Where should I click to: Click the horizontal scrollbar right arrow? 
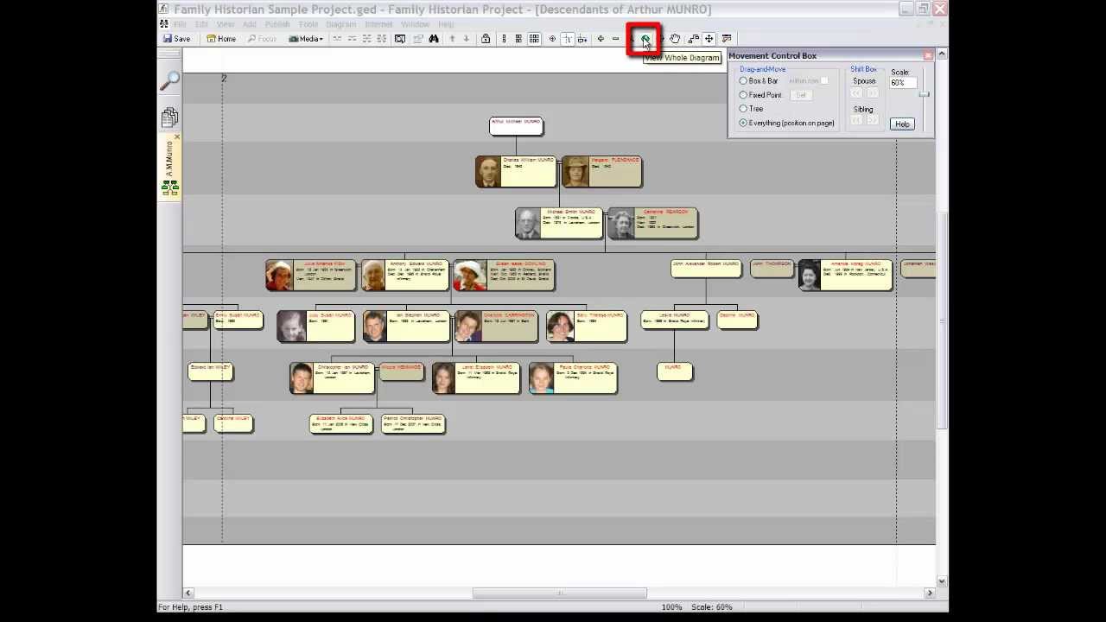[x=930, y=593]
